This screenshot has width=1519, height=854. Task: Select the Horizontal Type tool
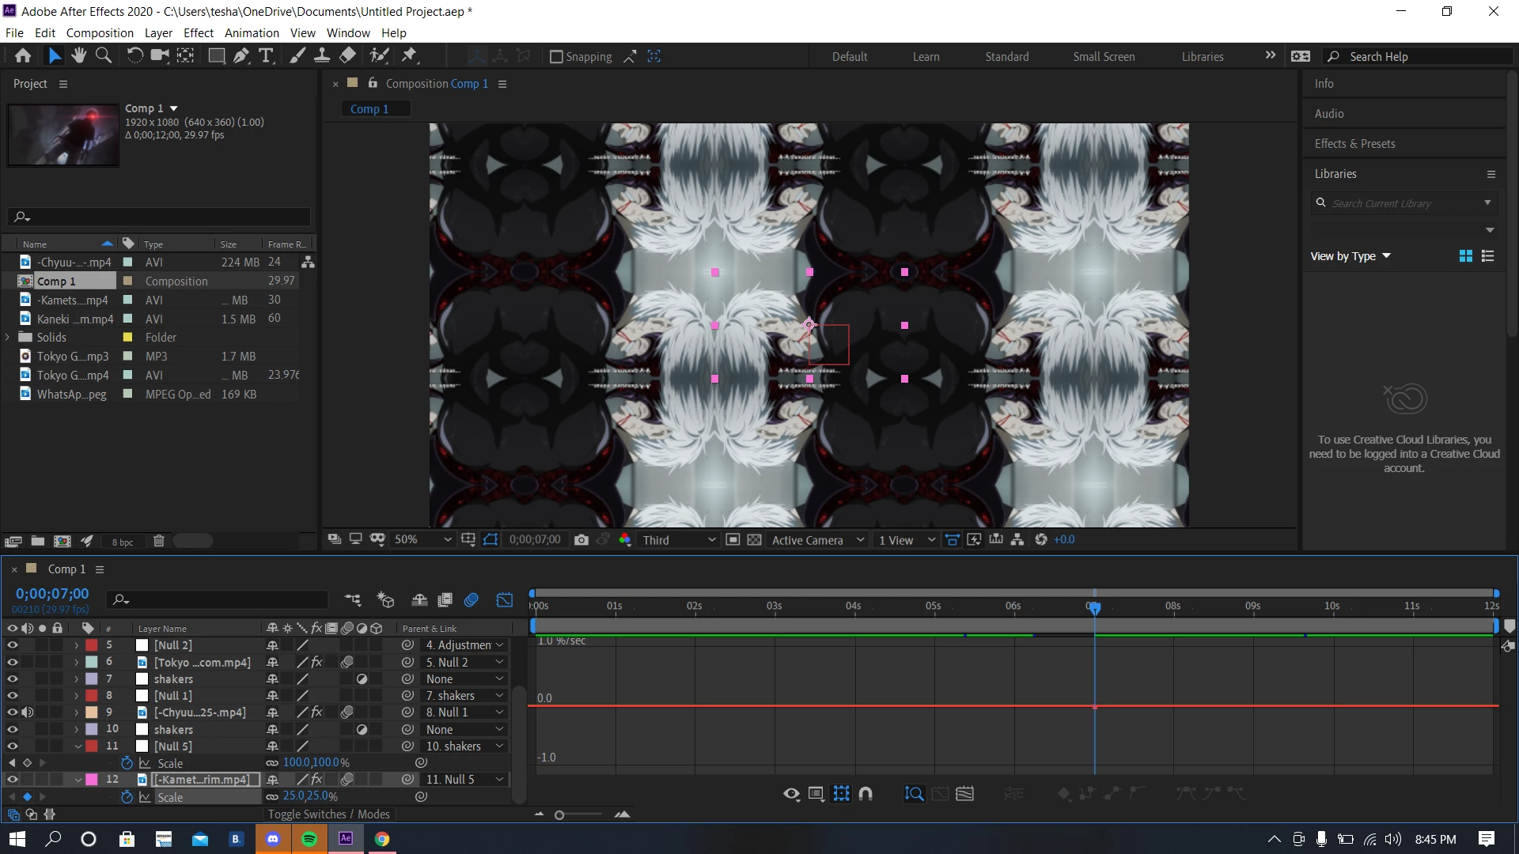(x=267, y=55)
